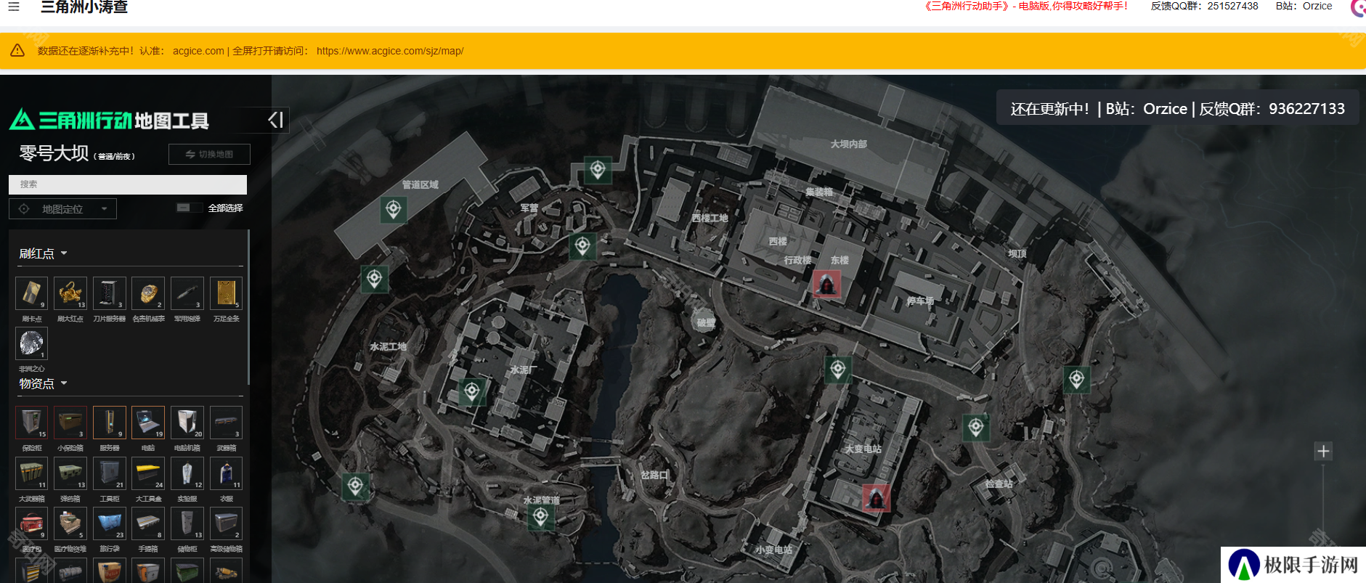This screenshot has width=1366, height=583.
Task: Toggle 刀片服务器 markers
Action: click(x=110, y=293)
